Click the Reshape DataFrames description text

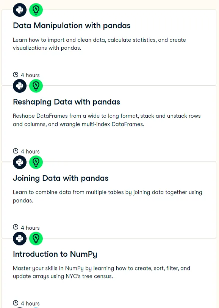[x=107, y=120]
